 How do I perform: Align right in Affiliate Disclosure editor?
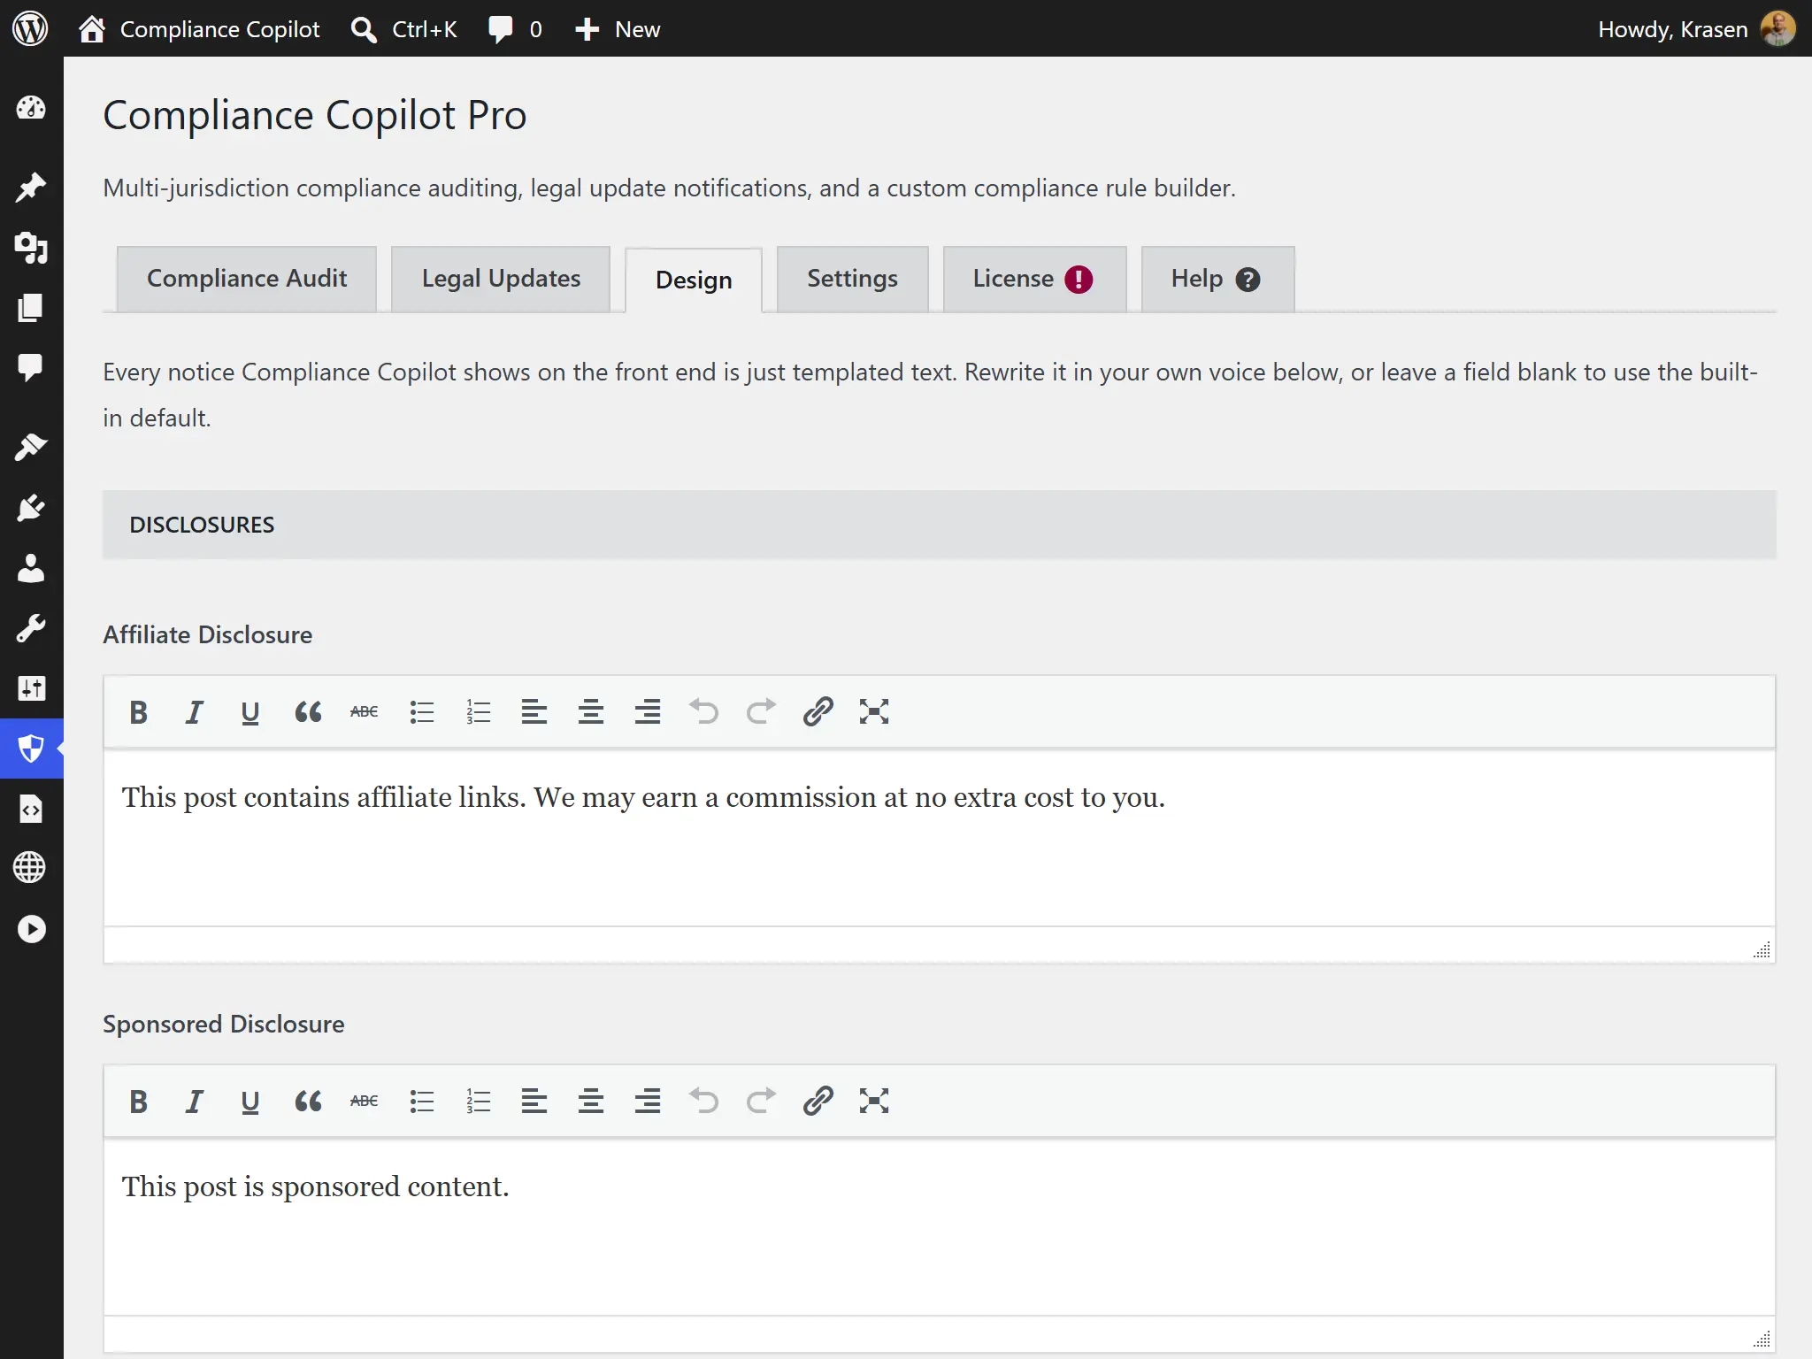[648, 712]
